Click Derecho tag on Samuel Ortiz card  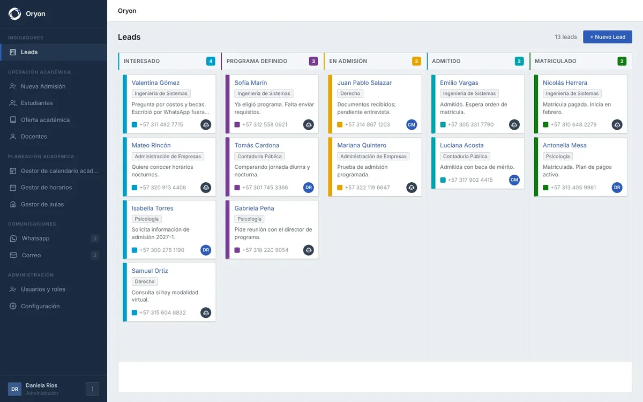point(145,281)
